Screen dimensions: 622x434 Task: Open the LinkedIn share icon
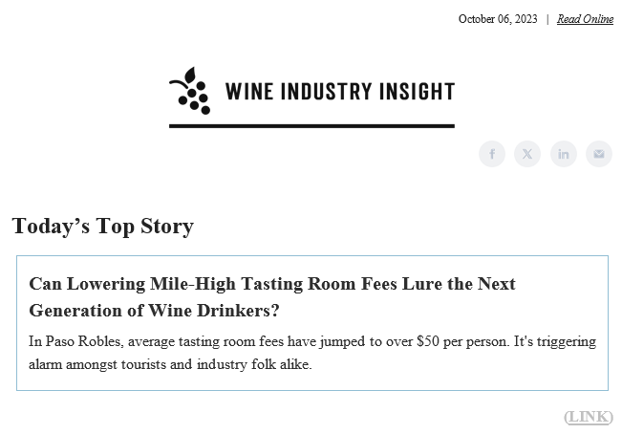(x=564, y=154)
